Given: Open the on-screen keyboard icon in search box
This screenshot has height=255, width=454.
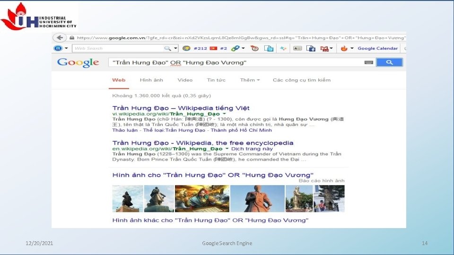Looking at the screenshot, I should click(x=368, y=62).
